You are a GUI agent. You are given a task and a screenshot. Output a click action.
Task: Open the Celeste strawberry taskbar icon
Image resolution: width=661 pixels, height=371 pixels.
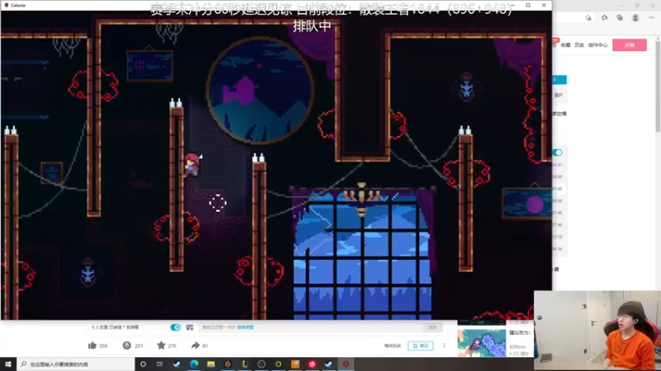tap(345, 364)
